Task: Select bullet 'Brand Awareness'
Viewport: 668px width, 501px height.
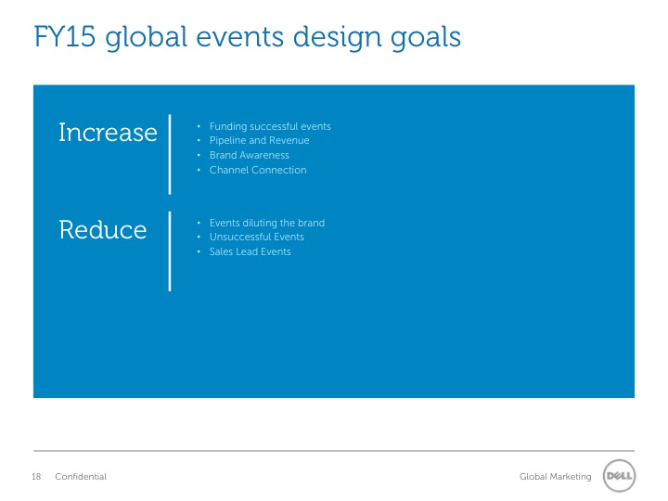Action: coord(250,155)
